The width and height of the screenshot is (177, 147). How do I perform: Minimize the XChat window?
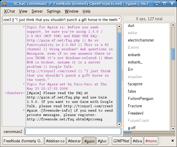point(157,4)
